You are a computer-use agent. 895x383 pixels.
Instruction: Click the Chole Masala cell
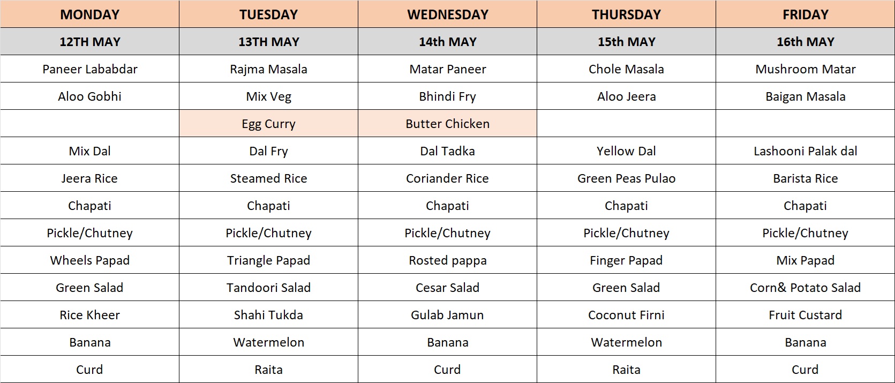point(626,69)
